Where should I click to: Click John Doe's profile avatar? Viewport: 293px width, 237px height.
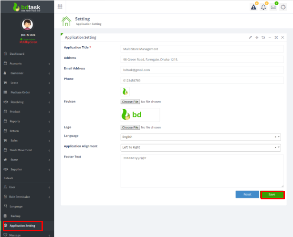(27, 25)
